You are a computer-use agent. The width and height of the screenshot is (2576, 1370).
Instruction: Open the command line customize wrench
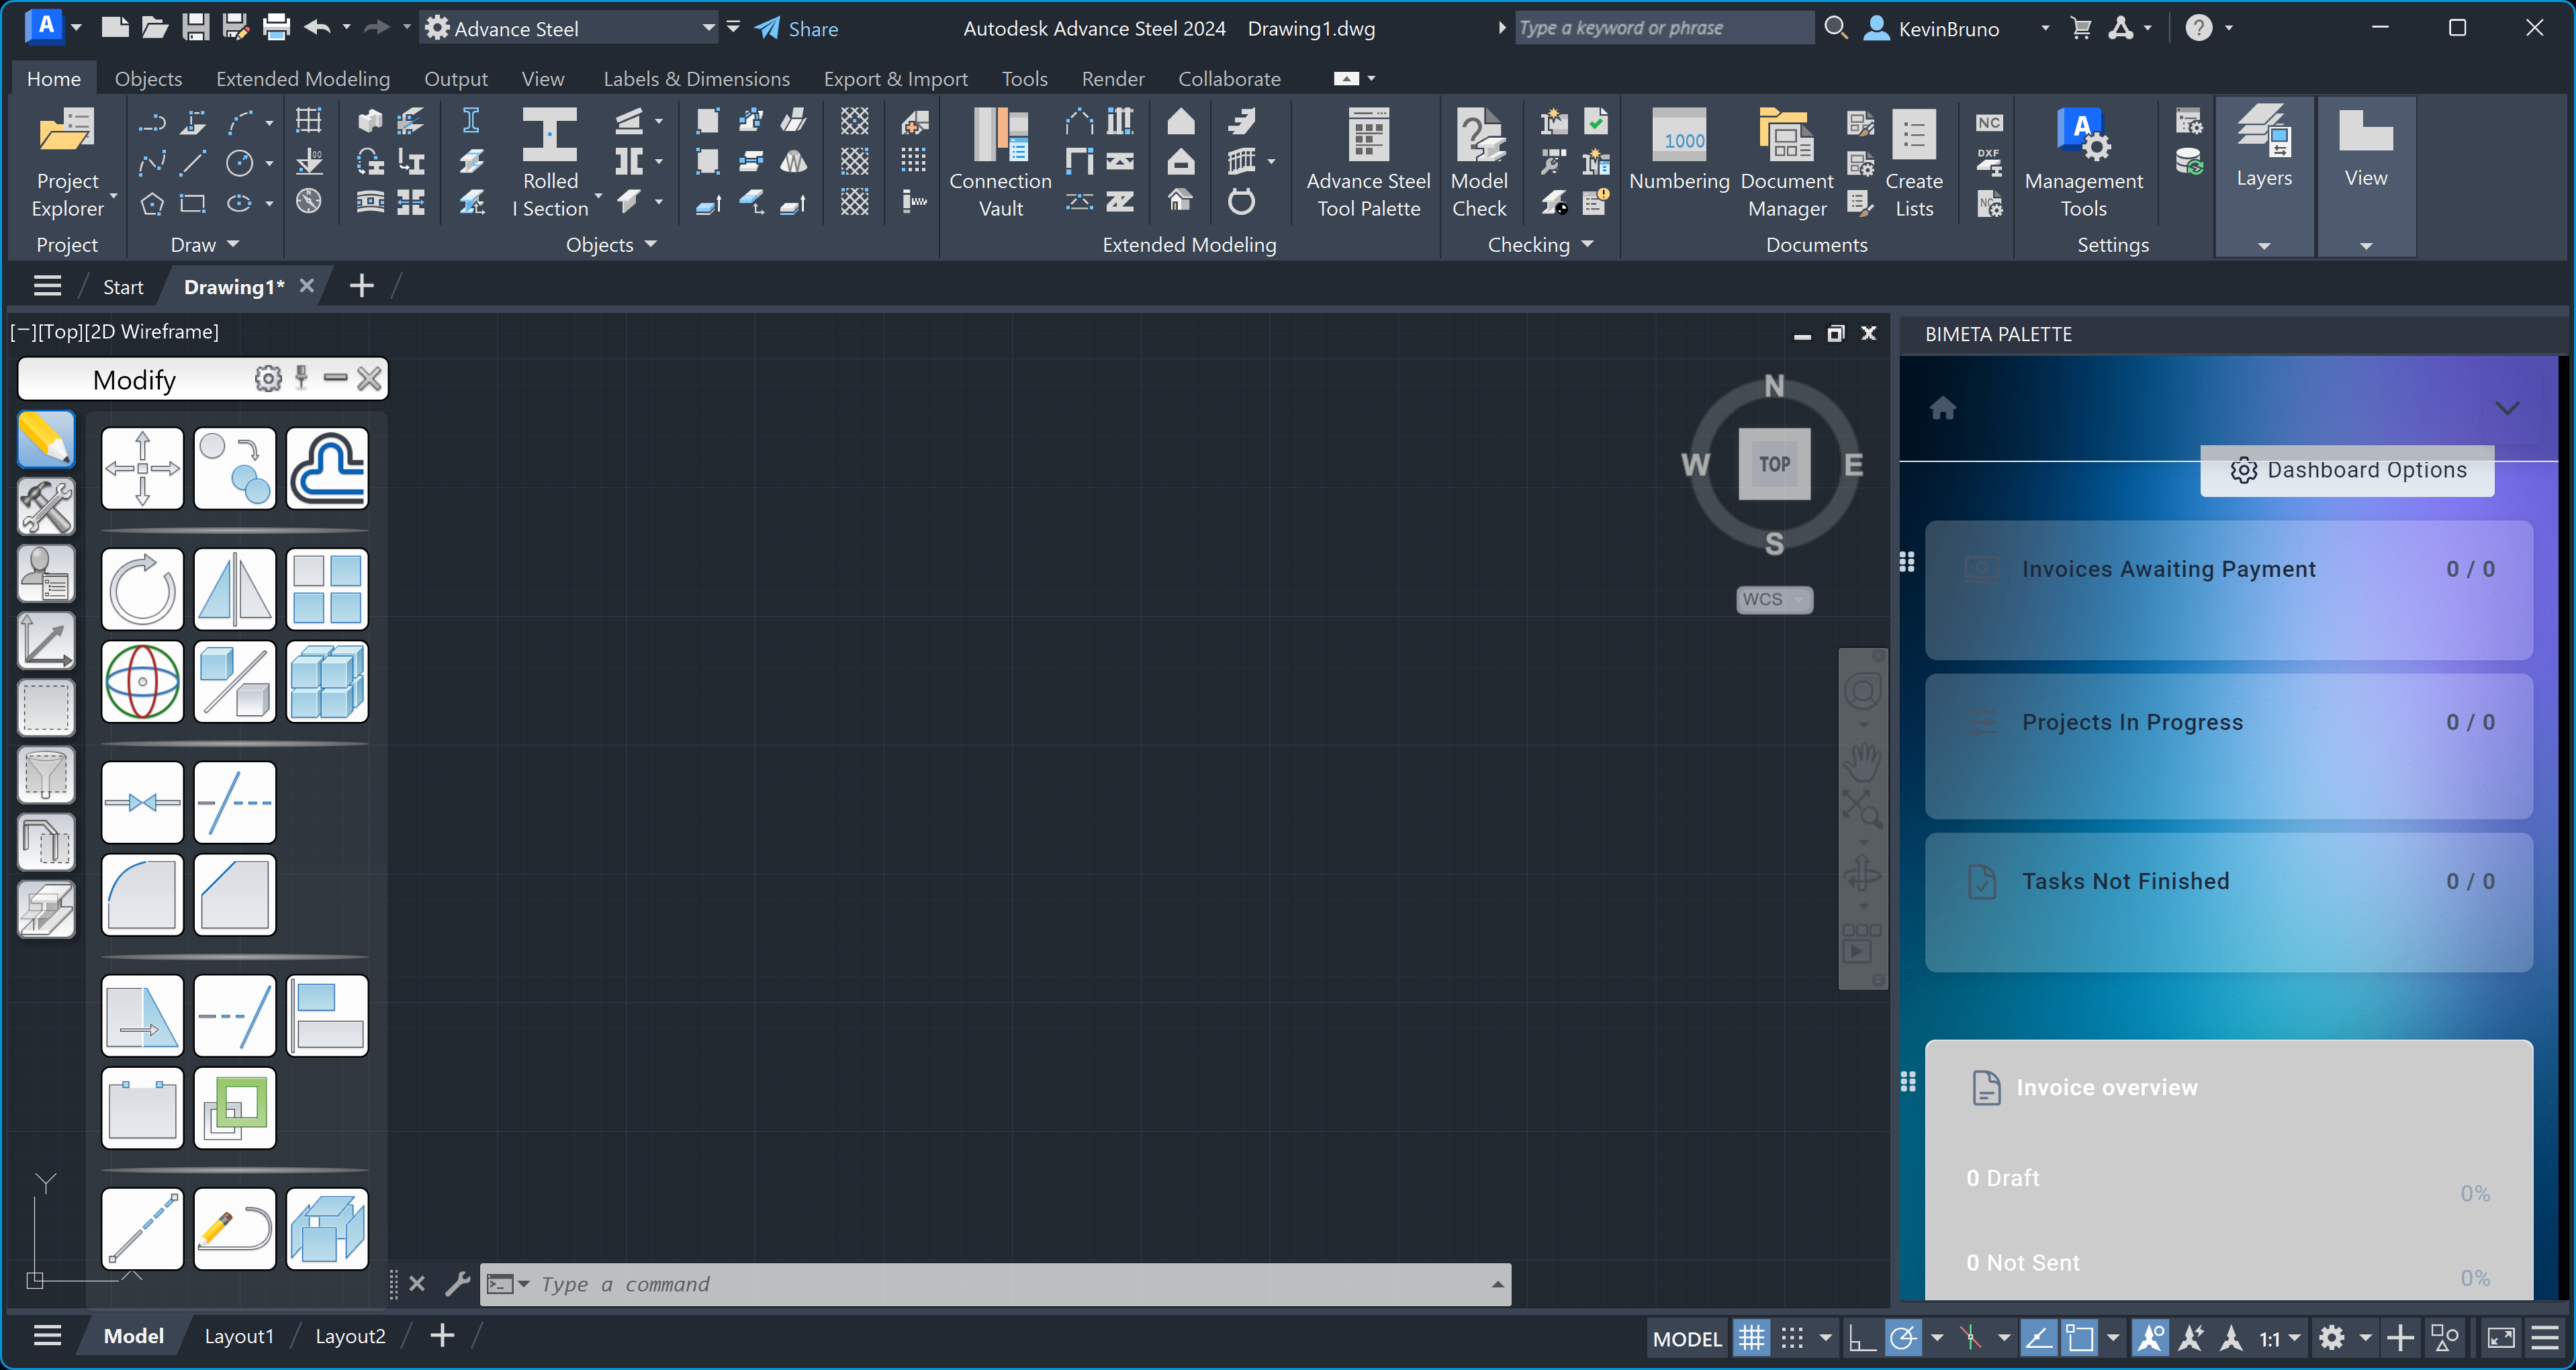(458, 1283)
